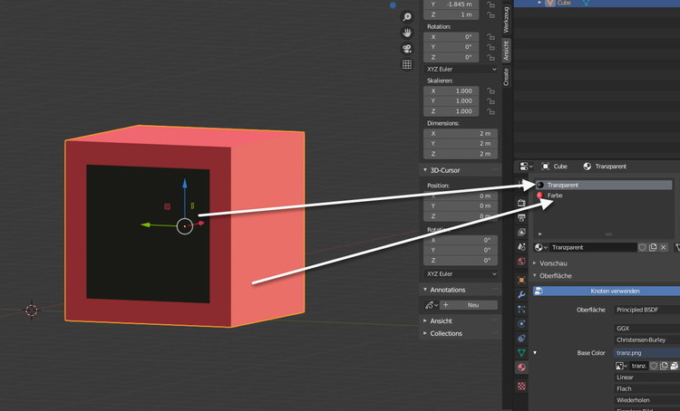This screenshot has width=680, height=411.
Task: Open the Render properties tab icon
Action: pyautogui.click(x=521, y=203)
